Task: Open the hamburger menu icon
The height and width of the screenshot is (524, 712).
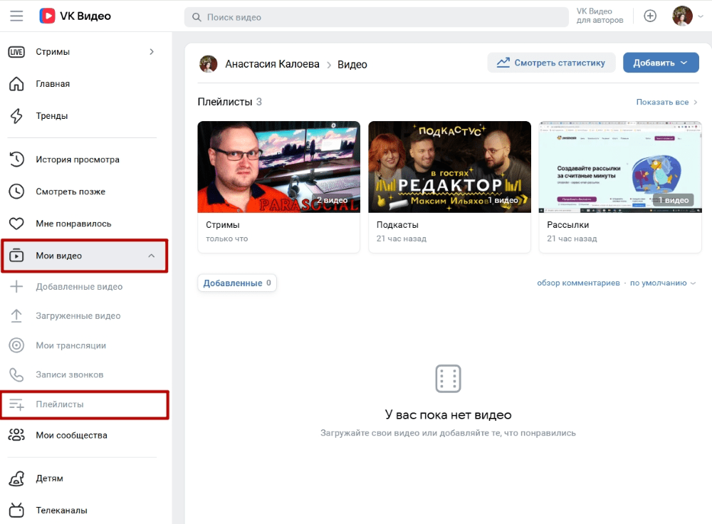Action: tap(16, 16)
